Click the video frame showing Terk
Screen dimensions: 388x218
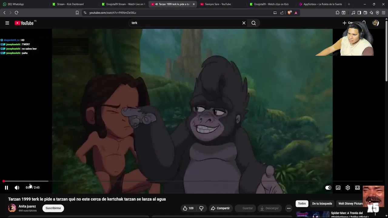click(x=192, y=111)
